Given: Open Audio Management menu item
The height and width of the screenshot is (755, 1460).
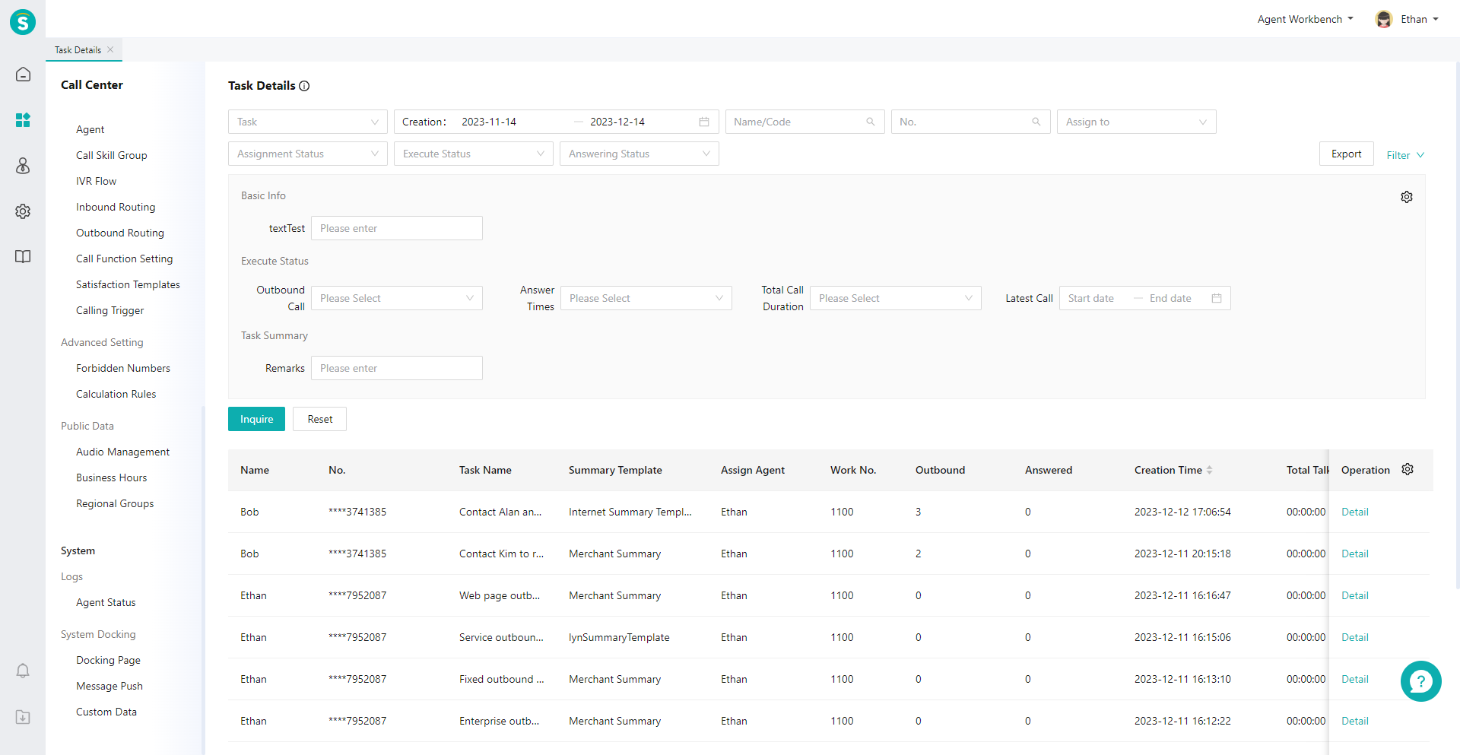Looking at the screenshot, I should coord(122,452).
